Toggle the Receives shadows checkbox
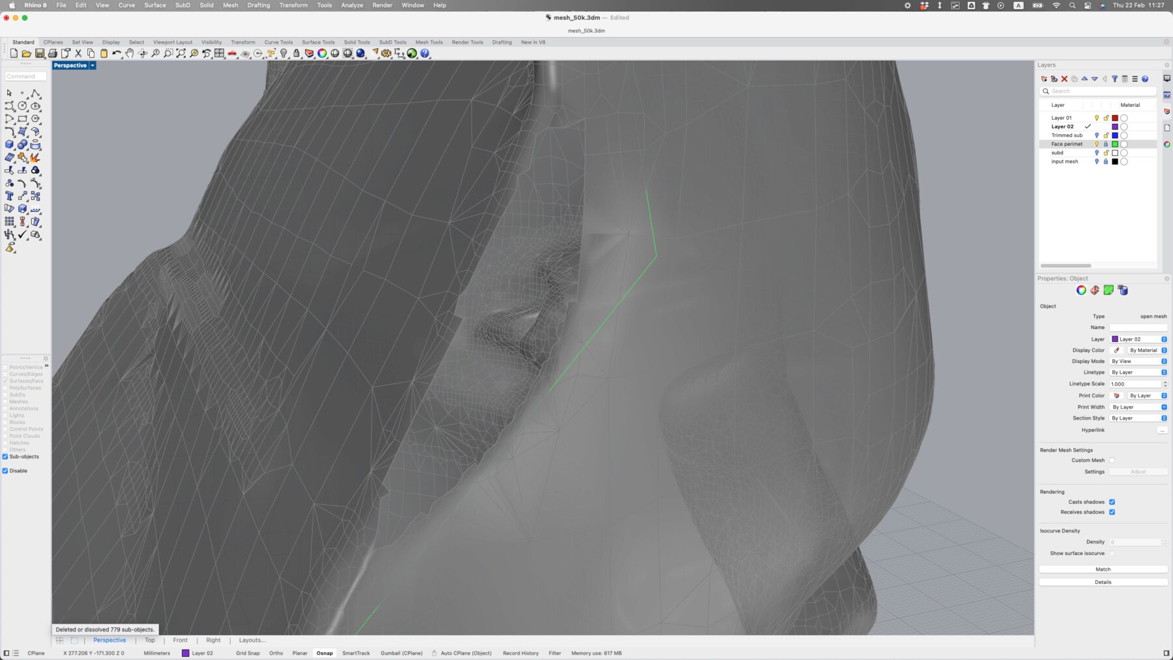 tap(1112, 512)
